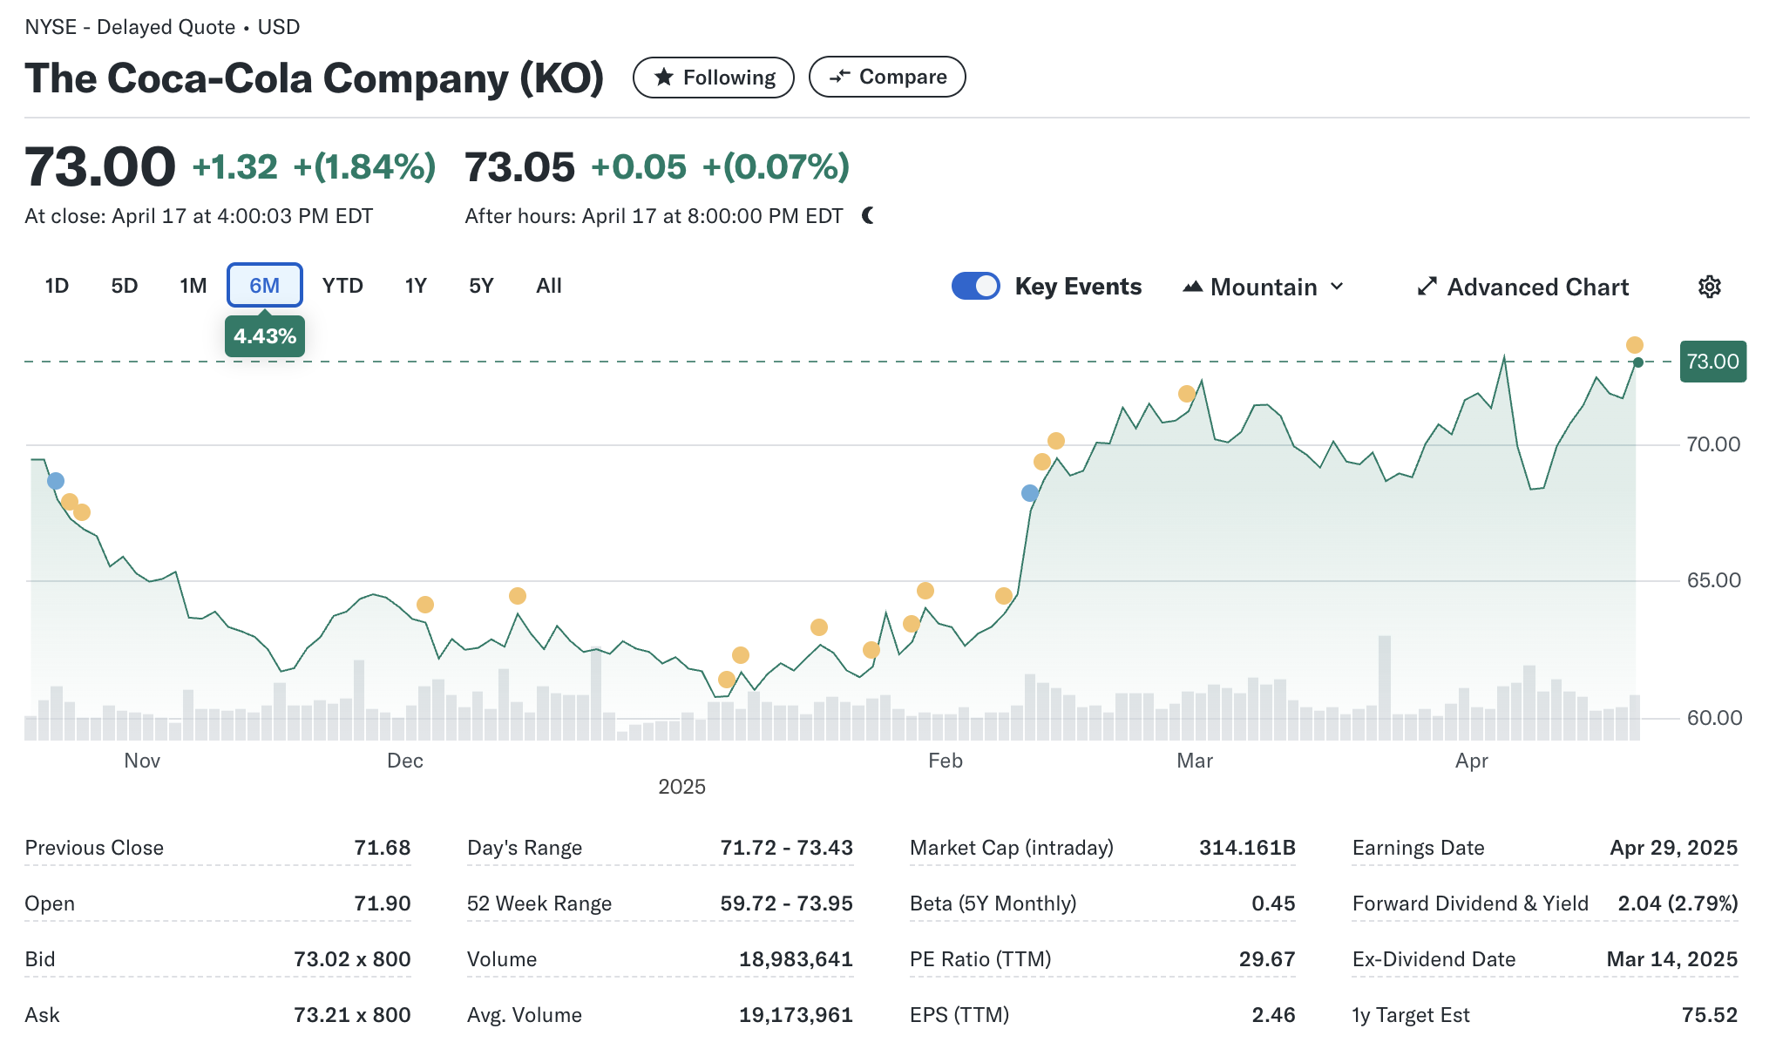Viewport: 1776px width, 1049px height.
Task: Switch to the YTD range tab
Action: (342, 286)
